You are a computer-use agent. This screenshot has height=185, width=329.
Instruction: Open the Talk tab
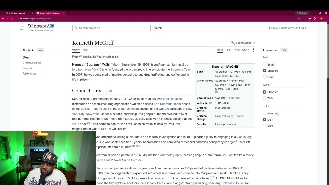tap(85, 50)
